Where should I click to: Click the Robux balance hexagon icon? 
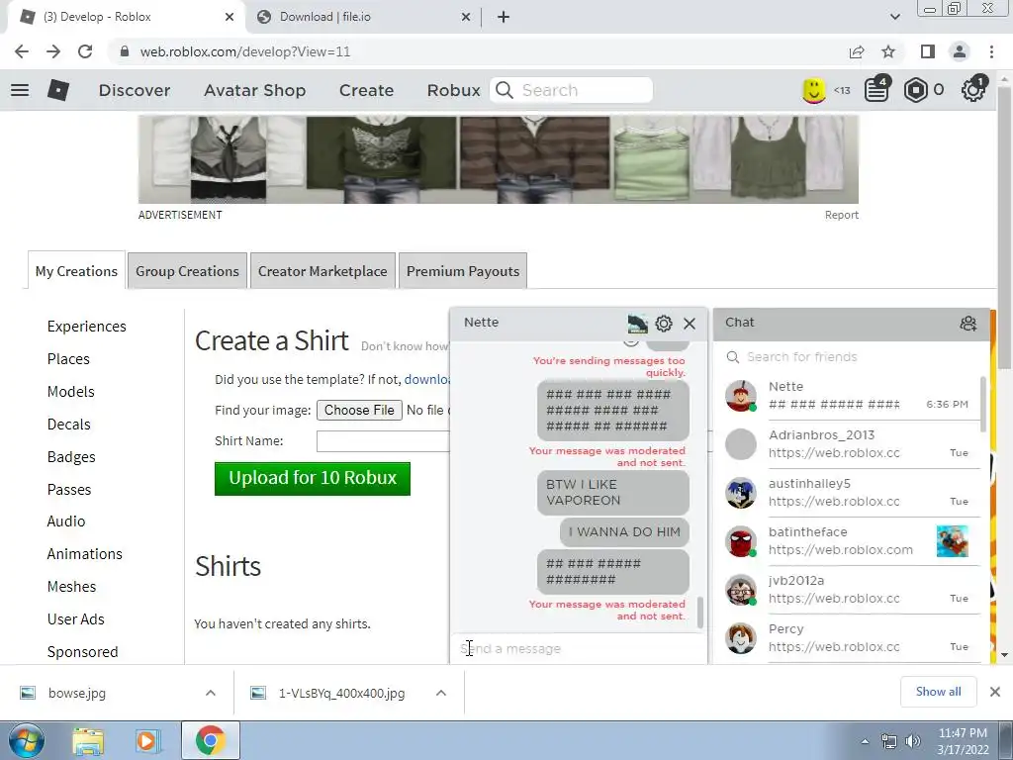(915, 90)
